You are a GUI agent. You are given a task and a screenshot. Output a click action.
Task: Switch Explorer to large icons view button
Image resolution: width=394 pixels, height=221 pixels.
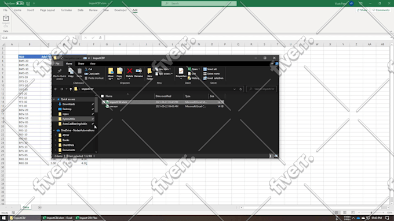point(276,156)
